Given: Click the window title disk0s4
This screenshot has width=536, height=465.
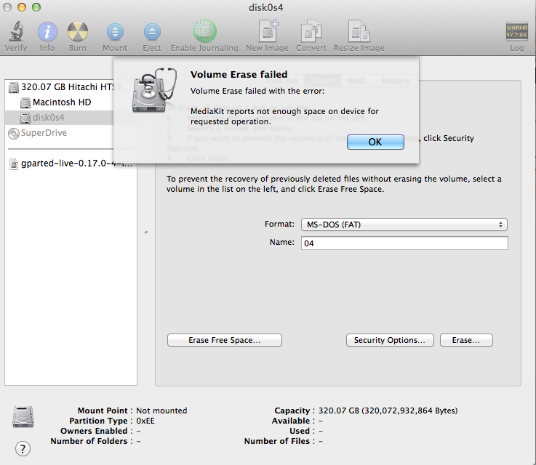Looking at the screenshot, I should (x=266, y=7).
